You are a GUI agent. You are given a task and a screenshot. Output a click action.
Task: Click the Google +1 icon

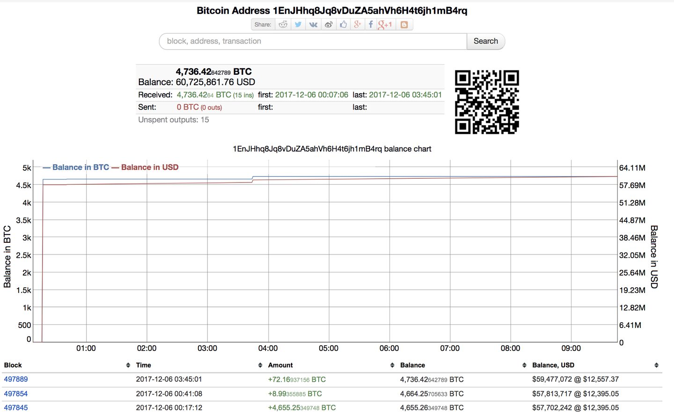point(385,24)
